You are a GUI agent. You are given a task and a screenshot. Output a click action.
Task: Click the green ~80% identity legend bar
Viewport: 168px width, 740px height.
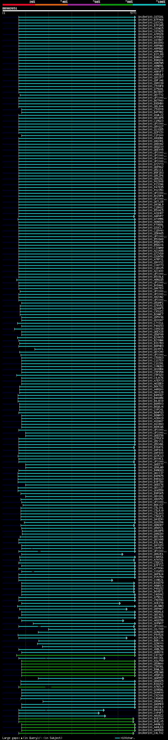click(x=117, y=5)
